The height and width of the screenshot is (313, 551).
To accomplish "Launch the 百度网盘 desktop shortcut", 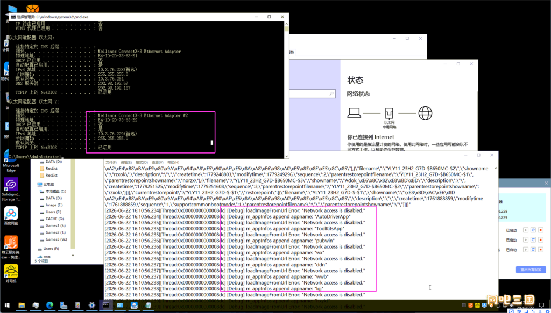I will (11, 216).
